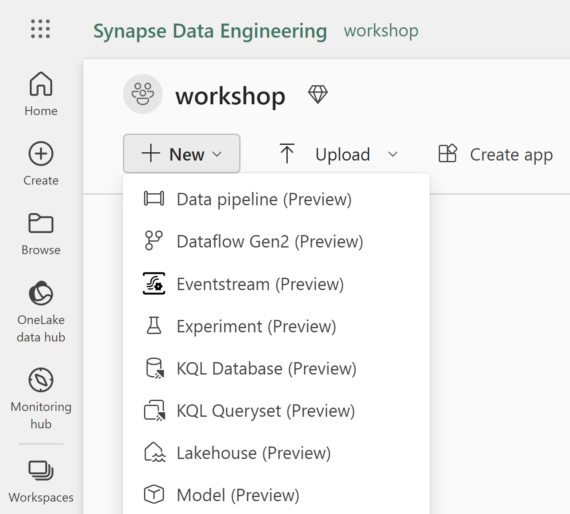Click the Create app button label
This screenshot has height=514, width=570.
512,155
